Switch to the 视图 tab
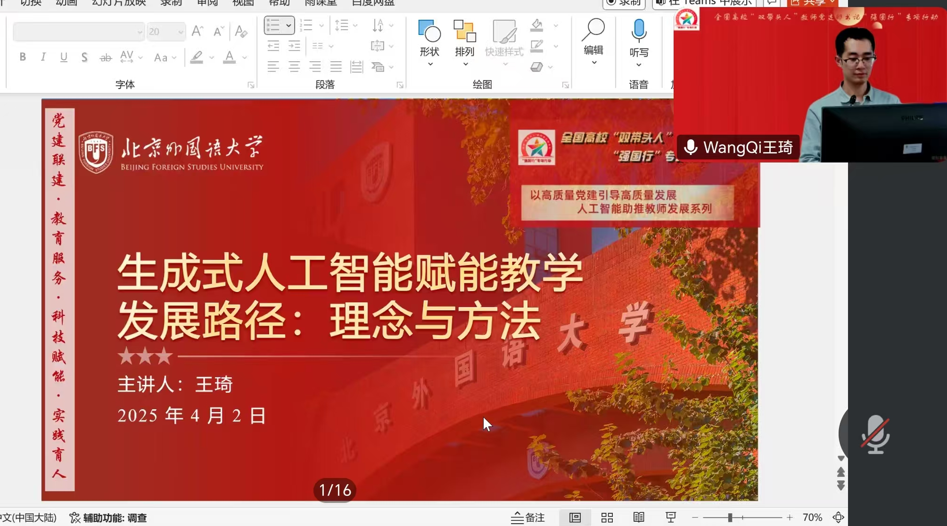This screenshot has height=526, width=947. [243, 2]
